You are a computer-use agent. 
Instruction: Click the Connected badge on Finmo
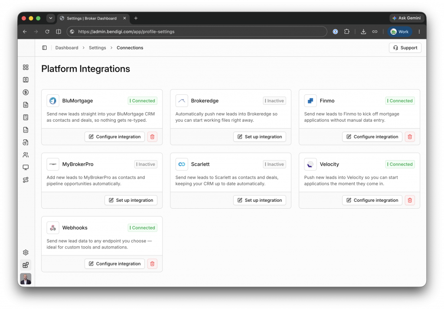(400, 101)
